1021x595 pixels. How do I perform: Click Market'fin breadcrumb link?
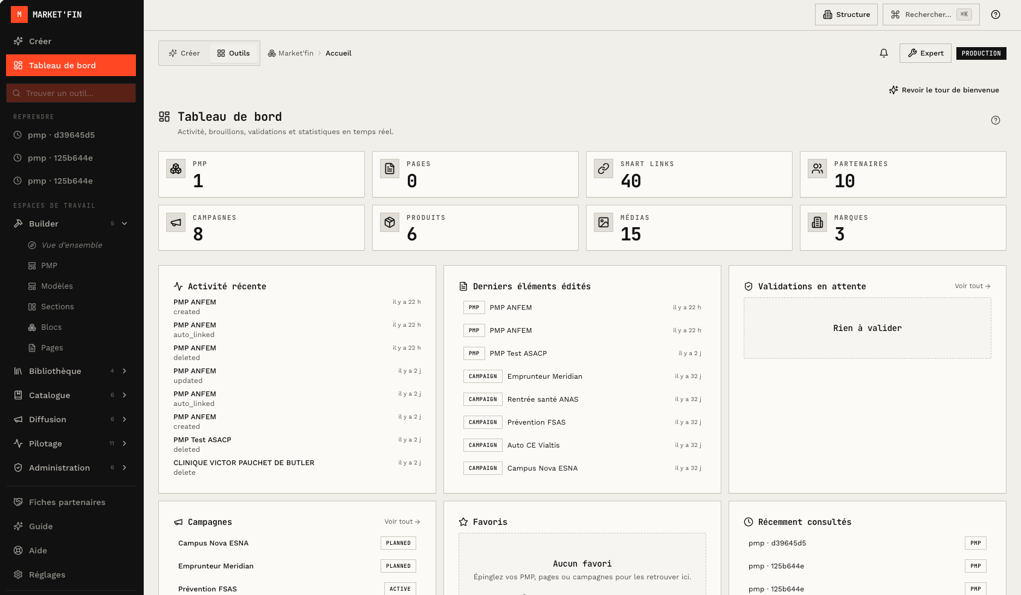[x=291, y=53]
